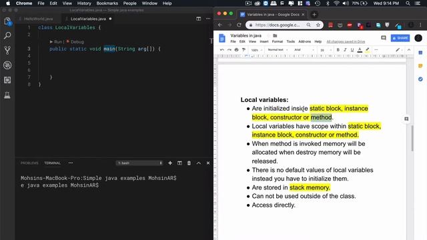427x240 pixels.
Task: Open the font size 20 dropdown
Action: point(326,50)
